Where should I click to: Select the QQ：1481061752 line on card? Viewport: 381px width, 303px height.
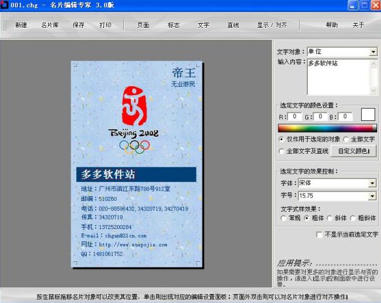[102, 254]
